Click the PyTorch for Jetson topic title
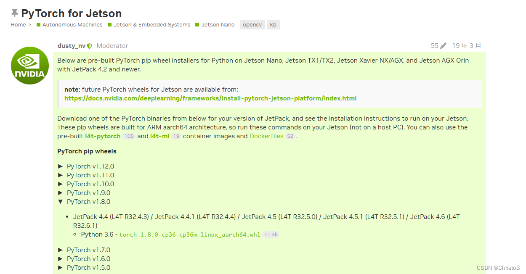Image resolution: width=526 pixels, height=274 pixels. pos(72,13)
